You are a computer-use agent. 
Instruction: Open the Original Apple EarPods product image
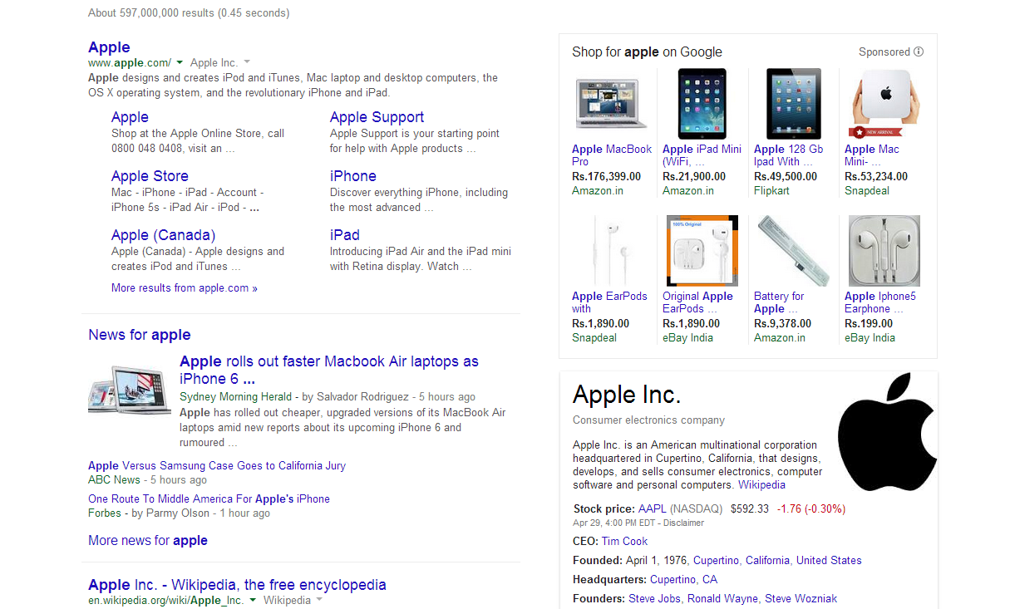point(702,251)
